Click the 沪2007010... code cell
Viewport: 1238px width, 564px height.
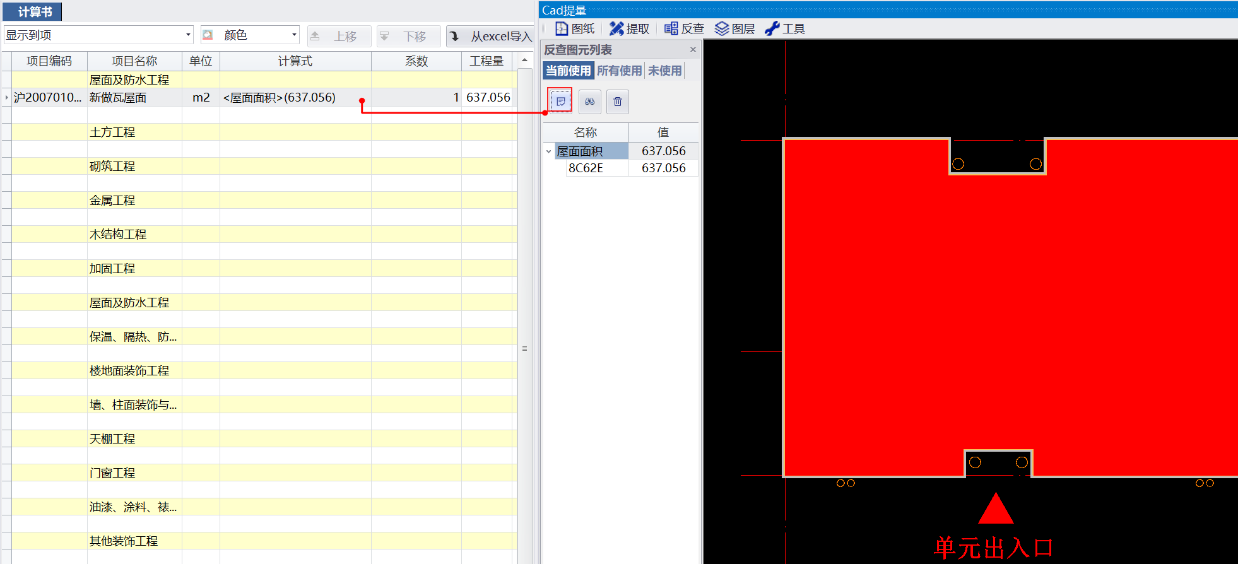(49, 97)
